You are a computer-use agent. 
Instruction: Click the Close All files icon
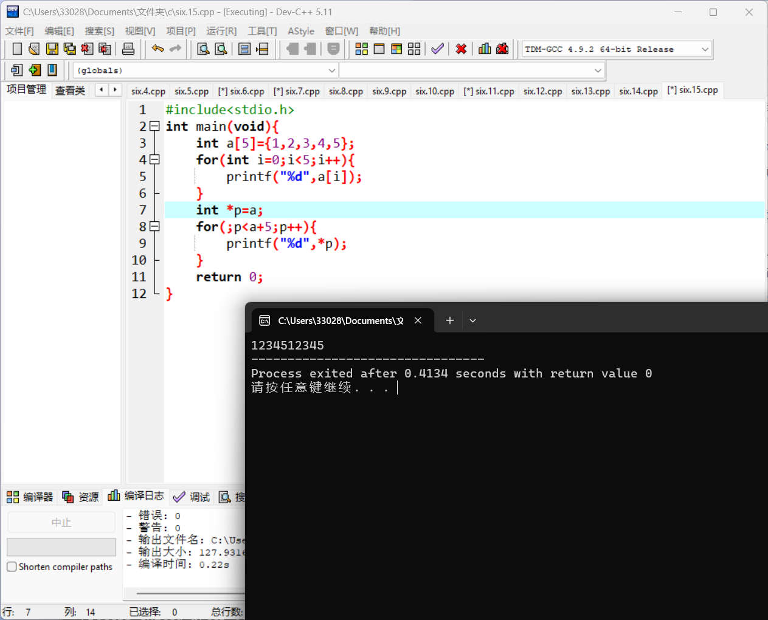point(105,49)
